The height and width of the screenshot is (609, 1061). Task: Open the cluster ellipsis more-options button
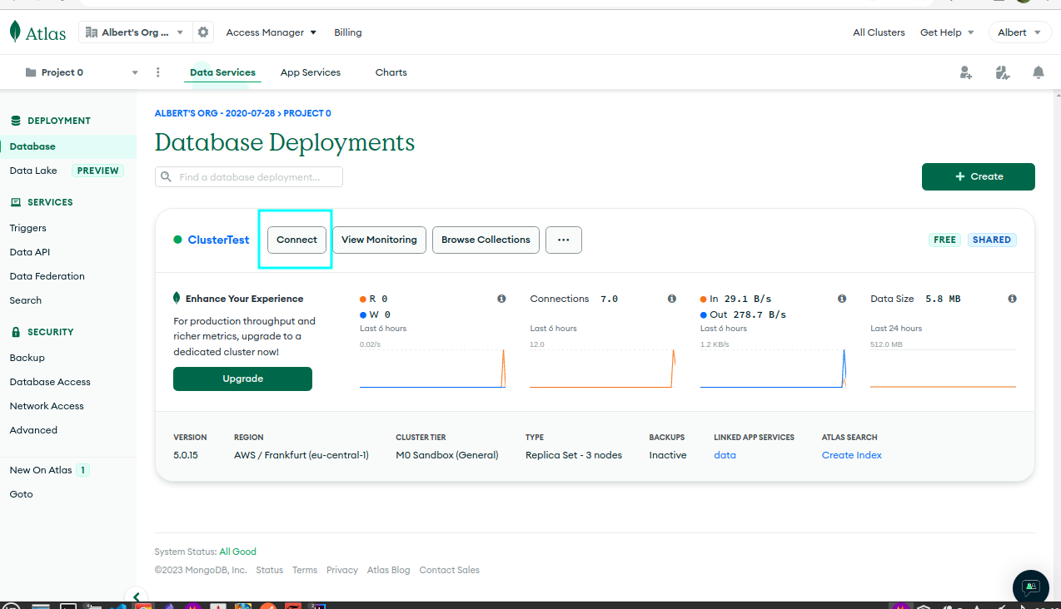pyautogui.click(x=564, y=240)
